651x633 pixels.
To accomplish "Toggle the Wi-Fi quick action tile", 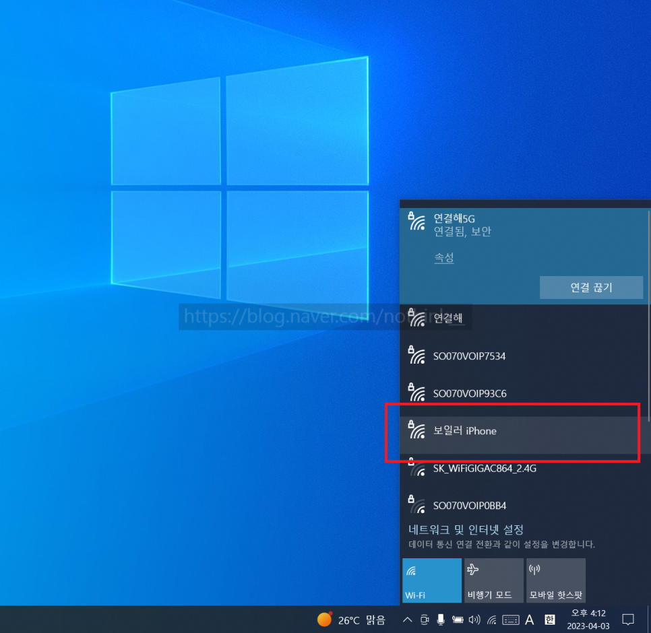I will pyautogui.click(x=431, y=580).
